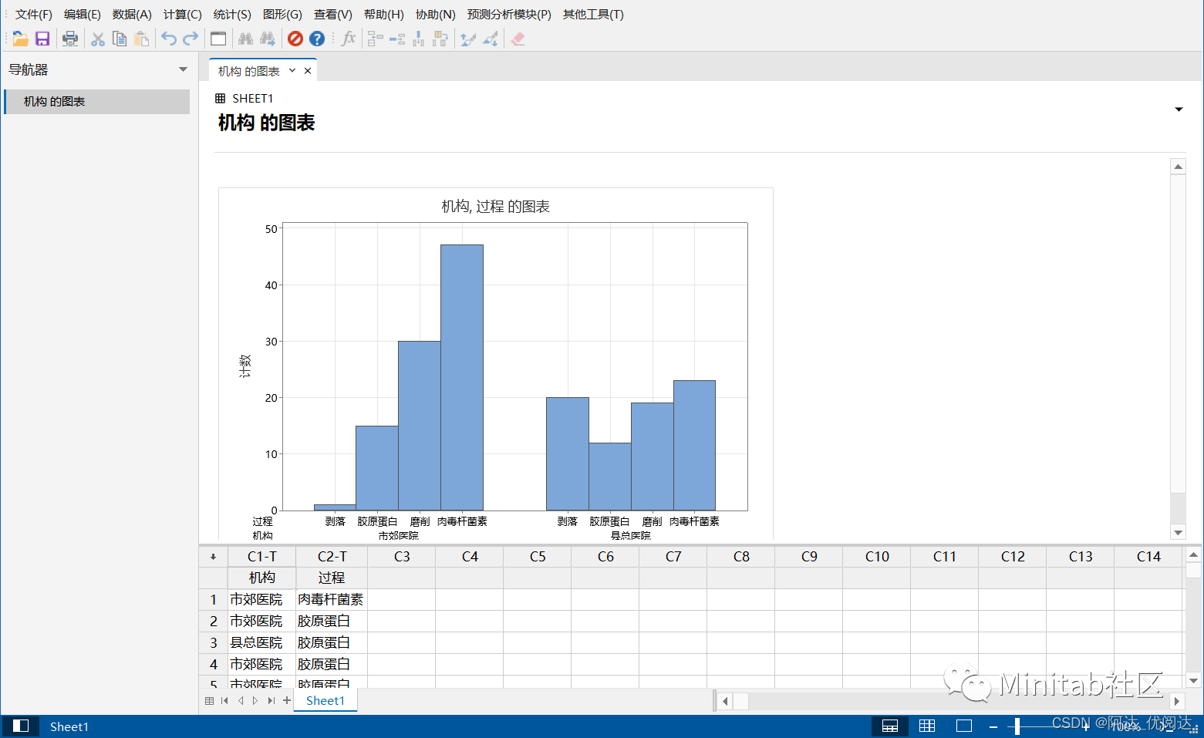Save the current project
This screenshot has height=738, width=1204.
click(x=42, y=38)
